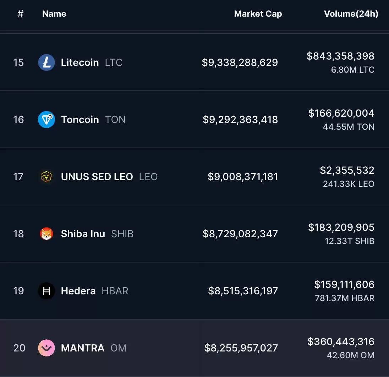Open the MANTRA name link
Screen dimensions: 389x377
(83, 348)
